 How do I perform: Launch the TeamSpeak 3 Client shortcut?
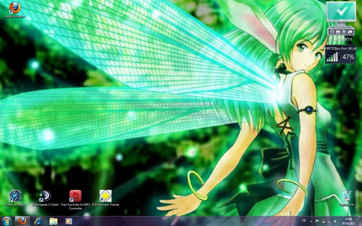click(x=45, y=196)
